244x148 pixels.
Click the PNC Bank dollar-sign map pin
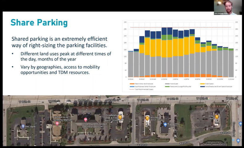point(23,126)
